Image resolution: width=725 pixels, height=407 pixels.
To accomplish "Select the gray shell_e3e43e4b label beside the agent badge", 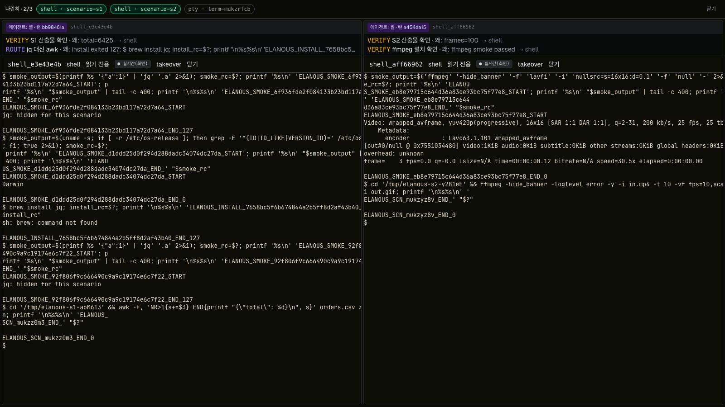I will (92, 27).
